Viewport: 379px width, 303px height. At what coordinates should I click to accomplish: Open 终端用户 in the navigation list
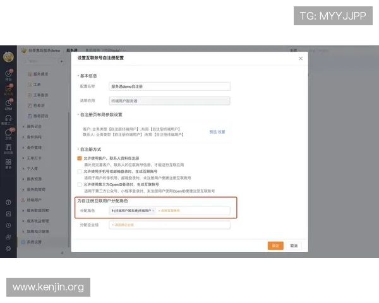coord(34,200)
